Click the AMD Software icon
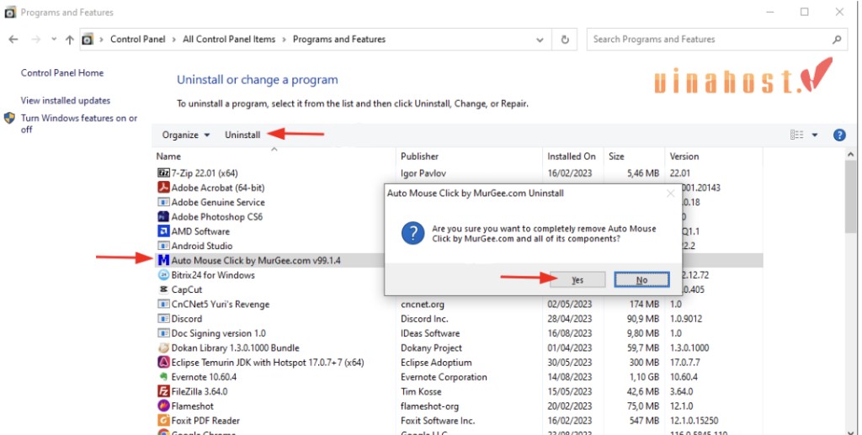 pyautogui.click(x=163, y=231)
